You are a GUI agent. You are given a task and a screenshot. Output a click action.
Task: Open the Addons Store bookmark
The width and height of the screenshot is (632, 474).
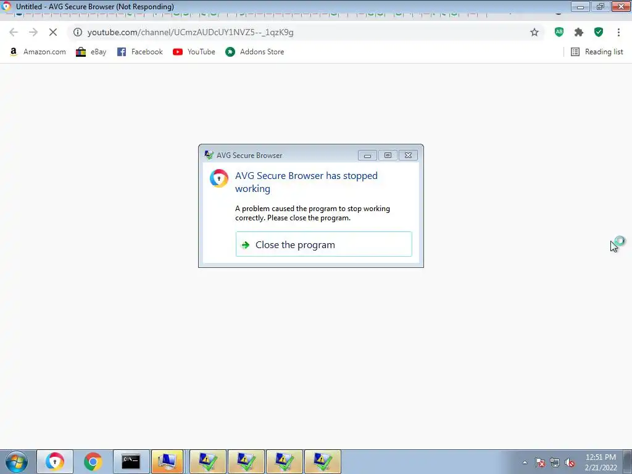click(255, 52)
